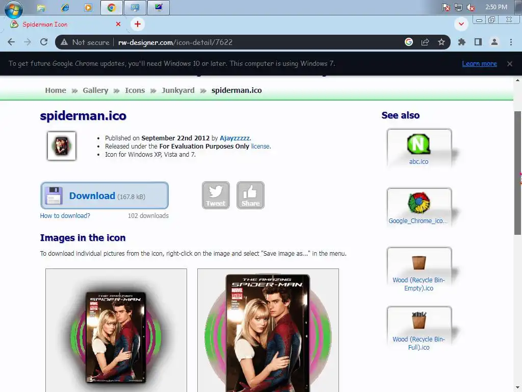Image resolution: width=522 pixels, height=392 pixels.
Task: Open Windows Media Player taskbar icon
Action: point(88,8)
